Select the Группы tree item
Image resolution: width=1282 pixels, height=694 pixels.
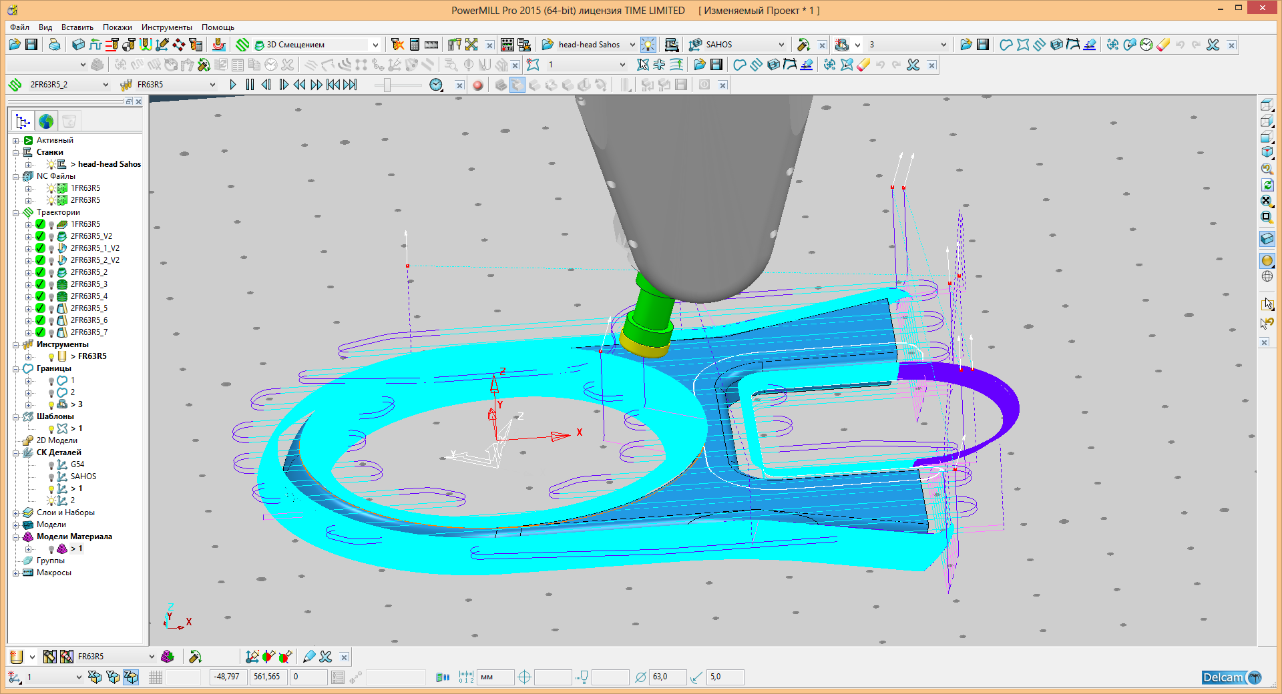click(x=51, y=561)
